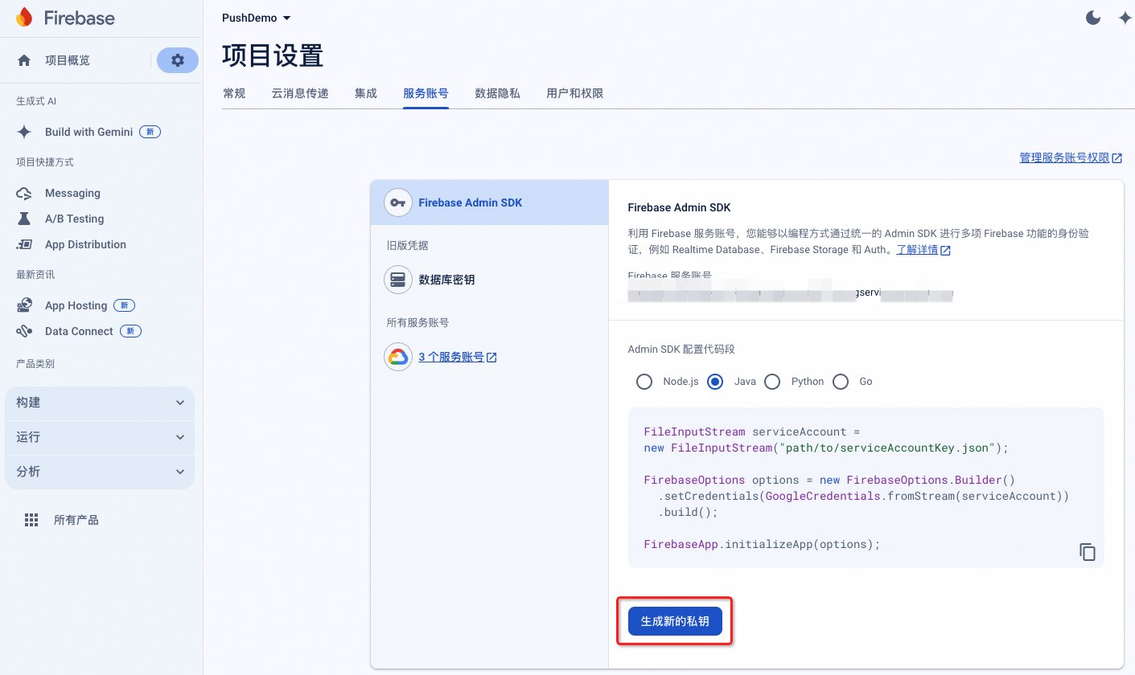The image size is (1135, 675).
Task: Expand the 运行 section
Action: [100, 437]
